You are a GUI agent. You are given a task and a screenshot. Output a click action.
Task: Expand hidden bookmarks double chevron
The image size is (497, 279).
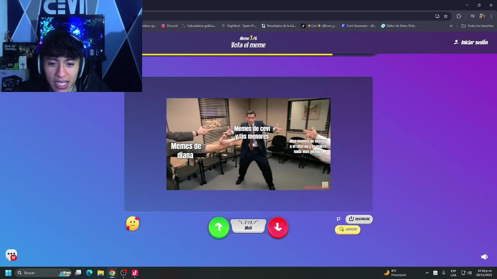tap(451, 26)
